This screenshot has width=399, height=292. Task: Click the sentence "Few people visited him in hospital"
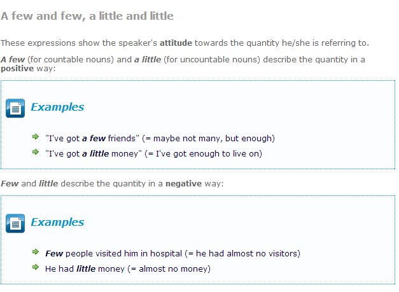coord(113,253)
